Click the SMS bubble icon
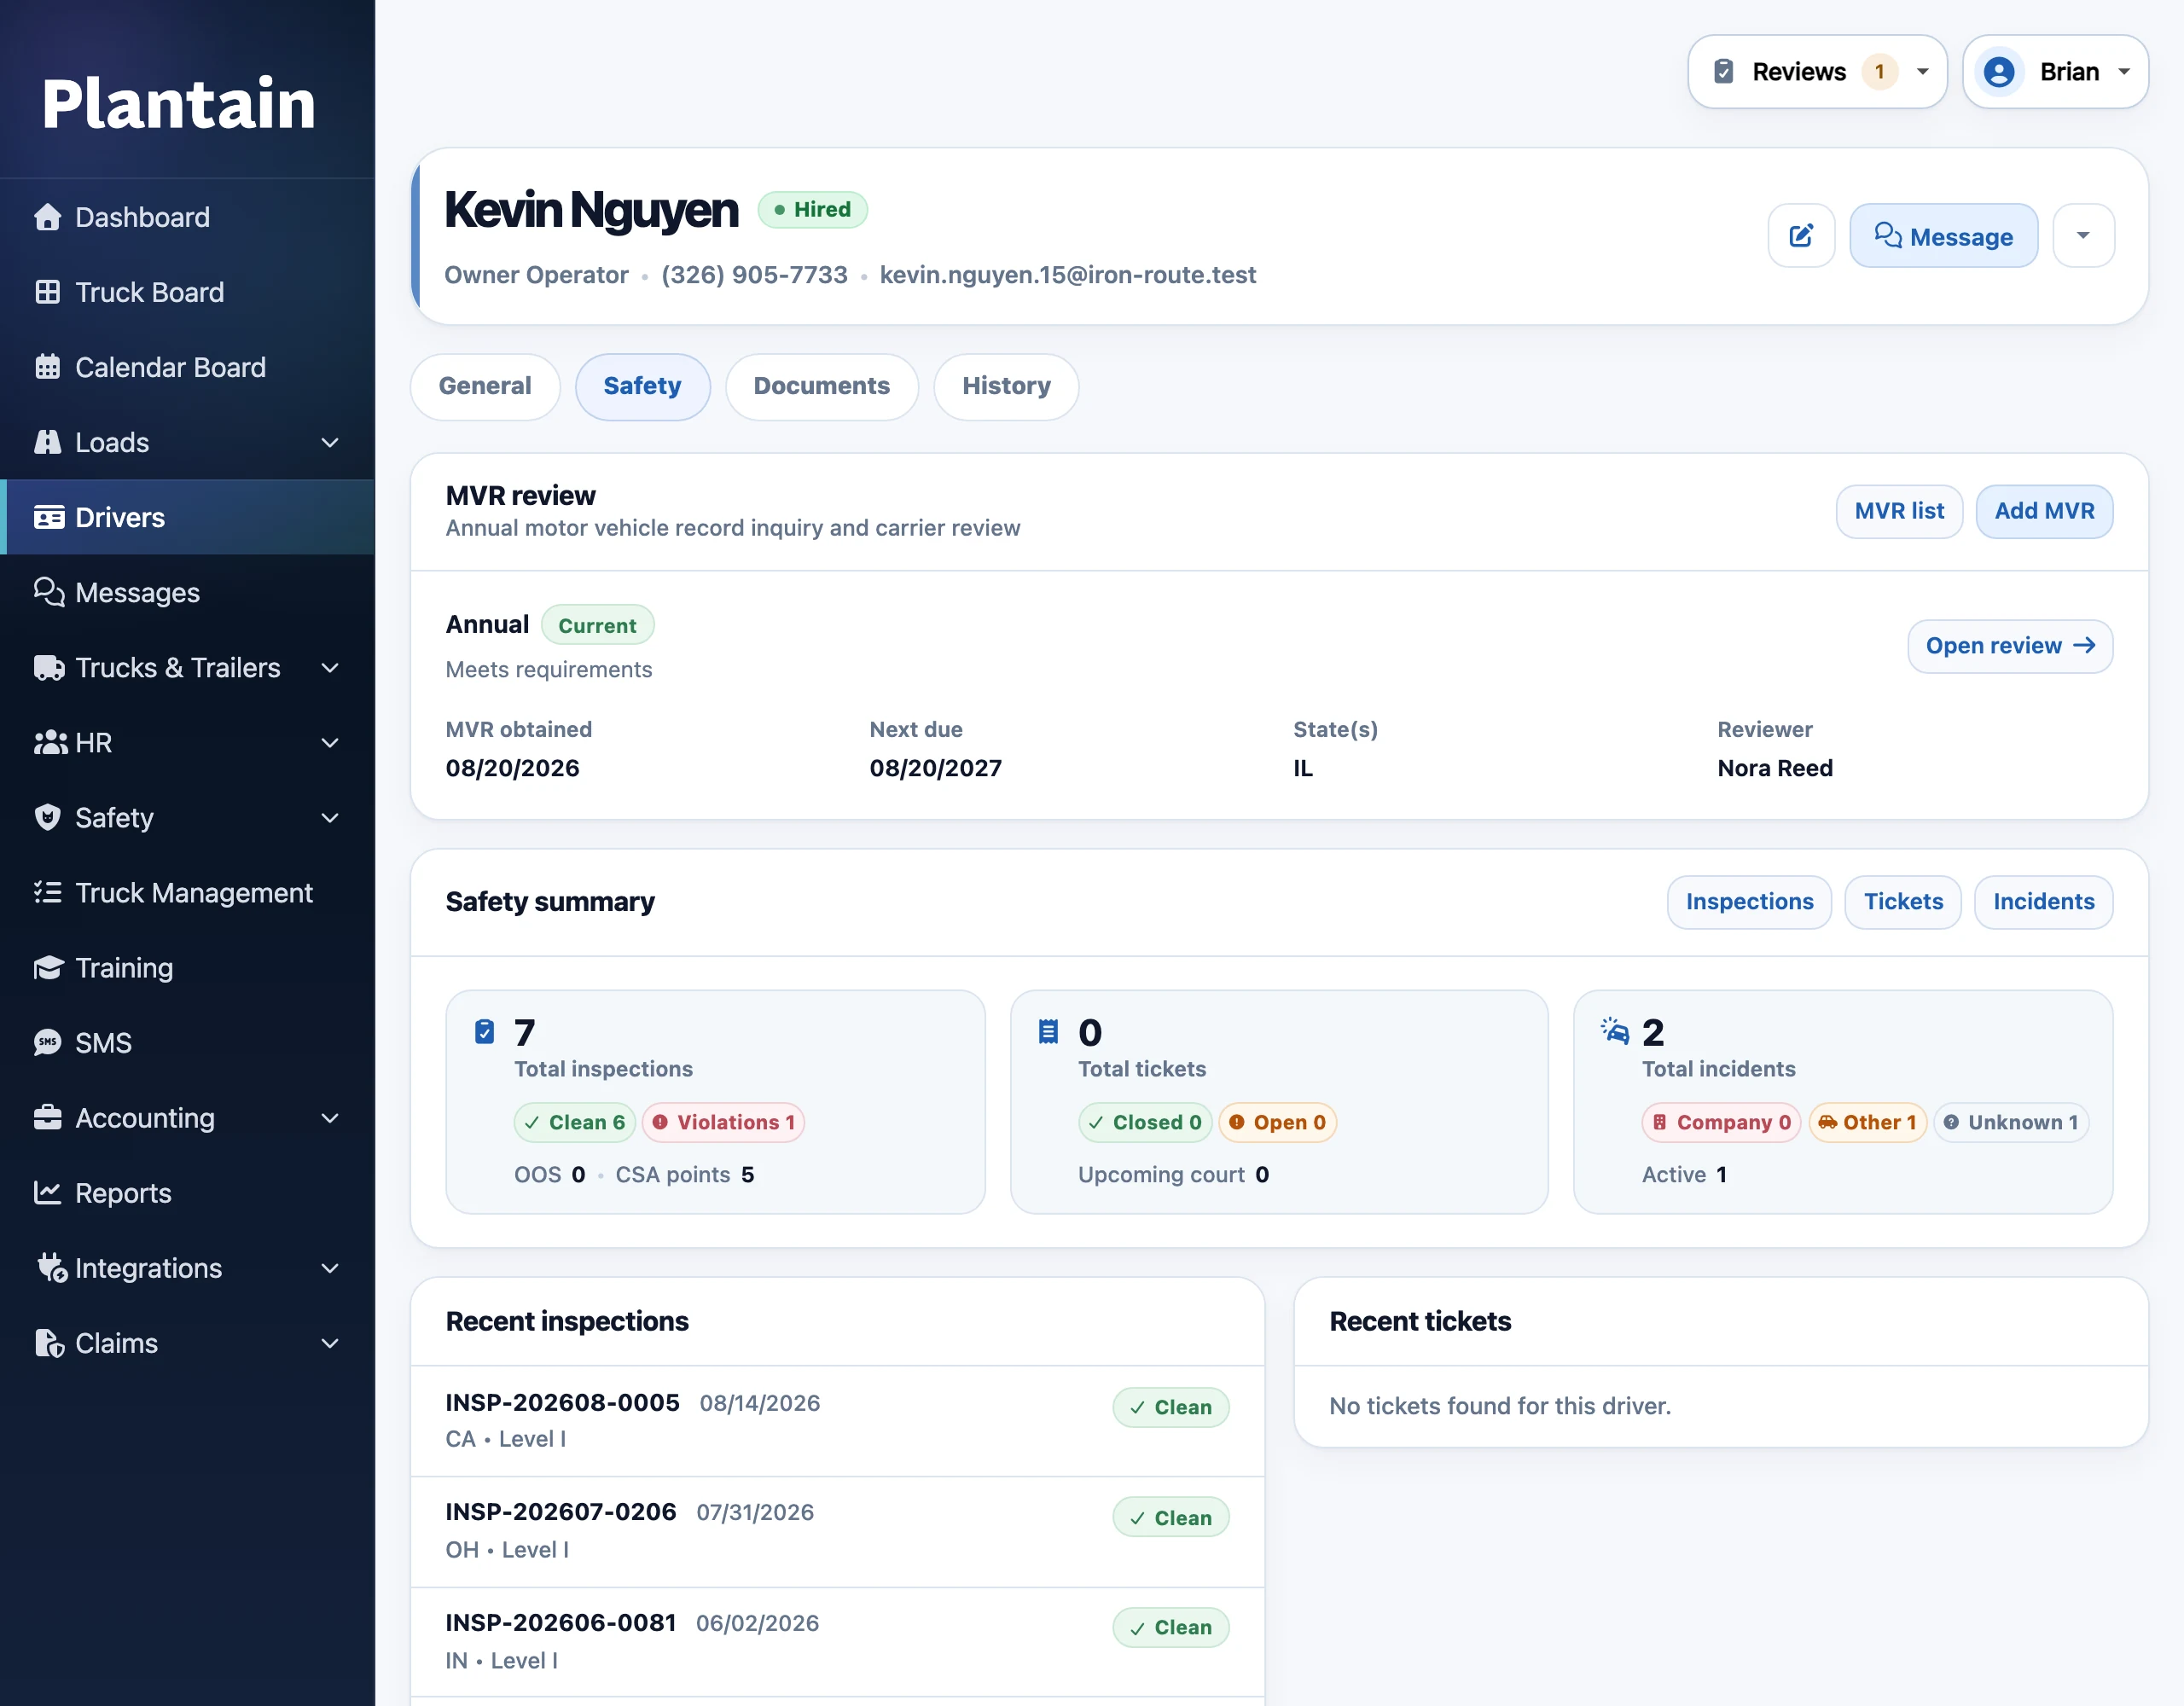This screenshot has width=2184, height=1706. click(x=47, y=1042)
